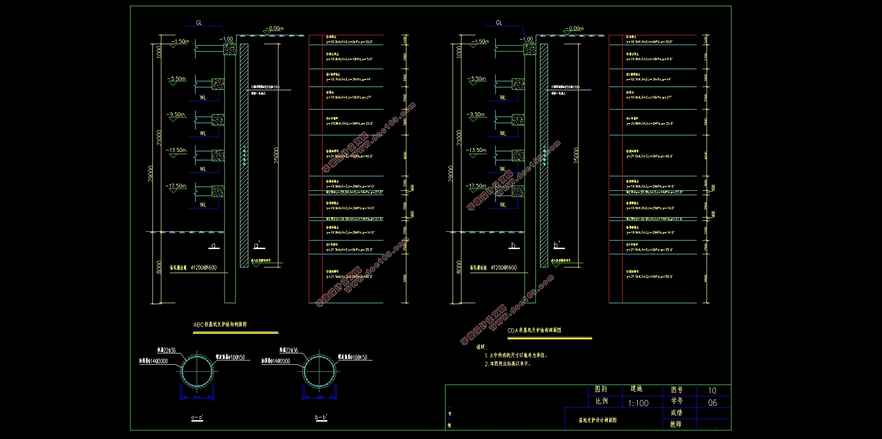Click the '图别' title block cell
This screenshot has width=882, height=439.
pos(601,389)
